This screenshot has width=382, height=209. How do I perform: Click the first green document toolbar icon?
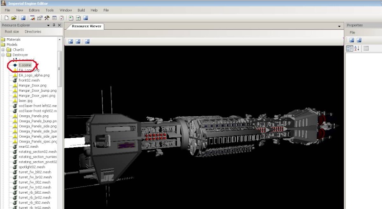(71, 18)
